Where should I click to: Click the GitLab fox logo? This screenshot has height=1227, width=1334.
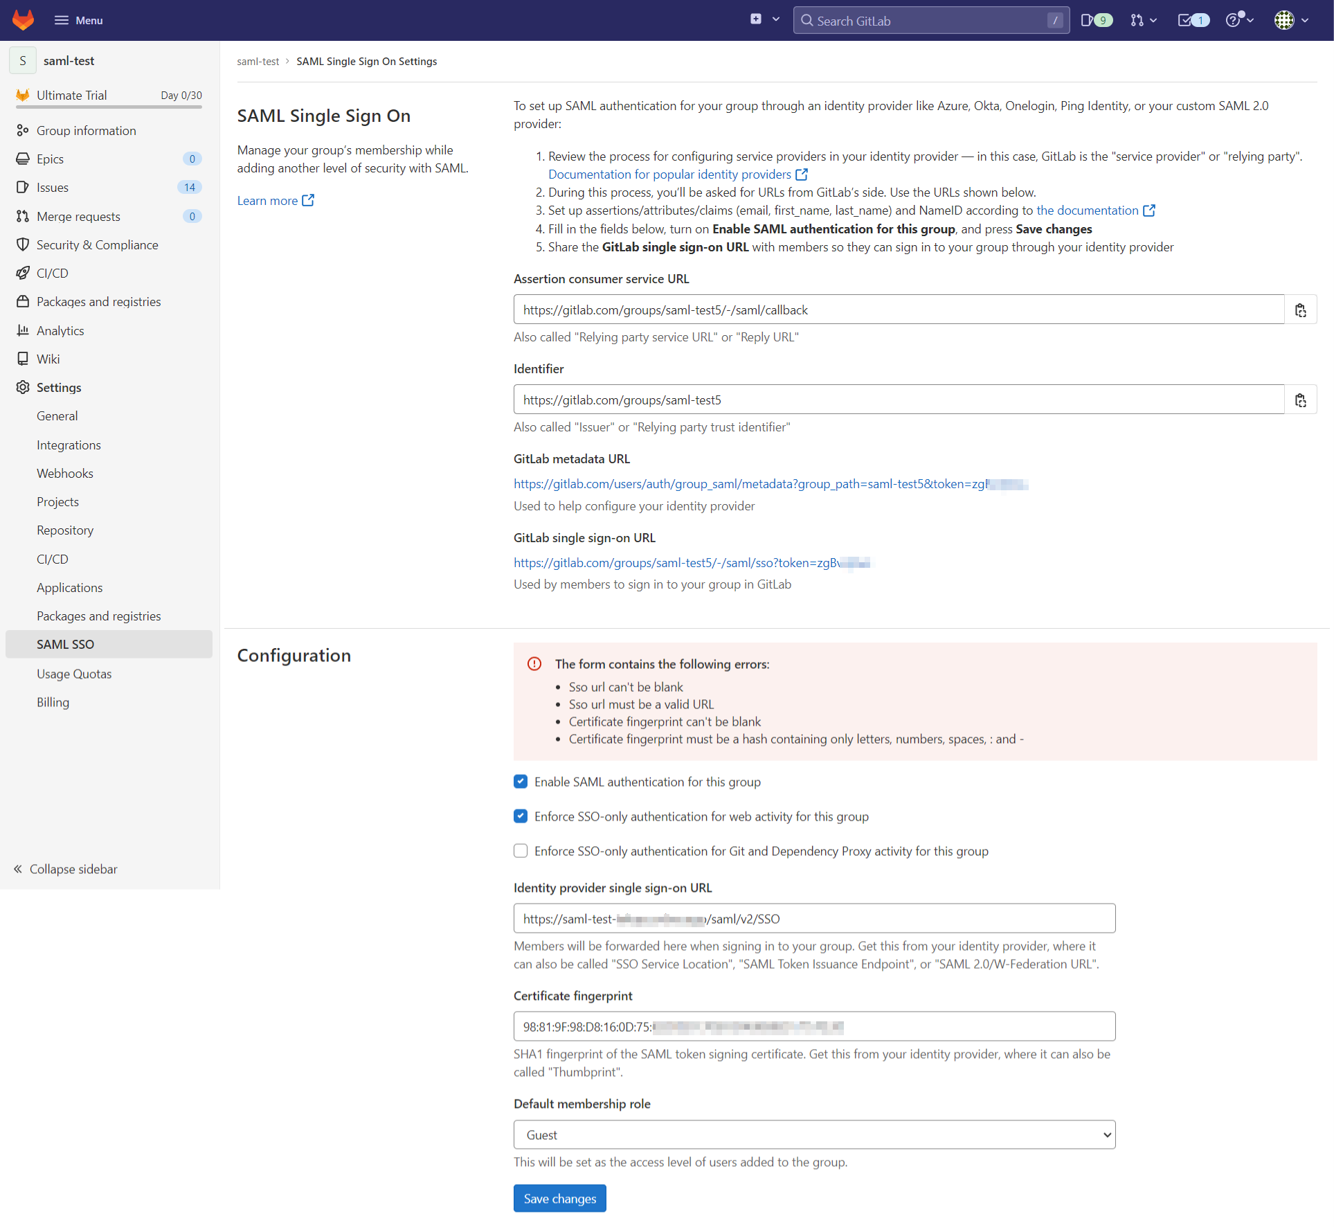(x=23, y=19)
